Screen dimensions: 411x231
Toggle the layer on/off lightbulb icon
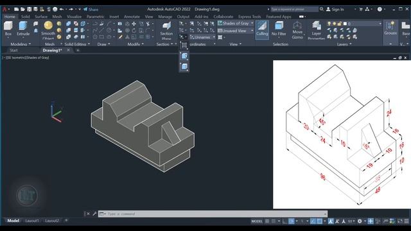pyautogui.click(x=329, y=24)
